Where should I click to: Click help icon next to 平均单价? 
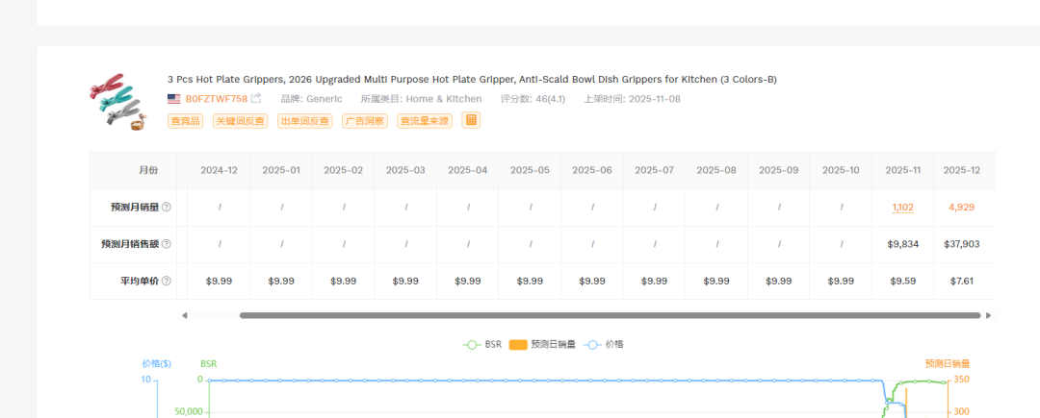coord(167,281)
